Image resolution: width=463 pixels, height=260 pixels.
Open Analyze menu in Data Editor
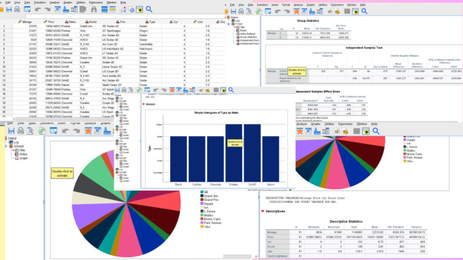click(x=54, y=2)
